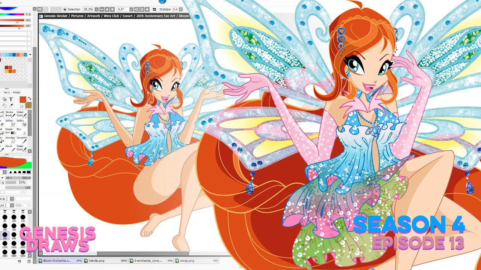Click the tan background color swatch
This screenshot has width=481, height=270.
(x=28, y=105)
